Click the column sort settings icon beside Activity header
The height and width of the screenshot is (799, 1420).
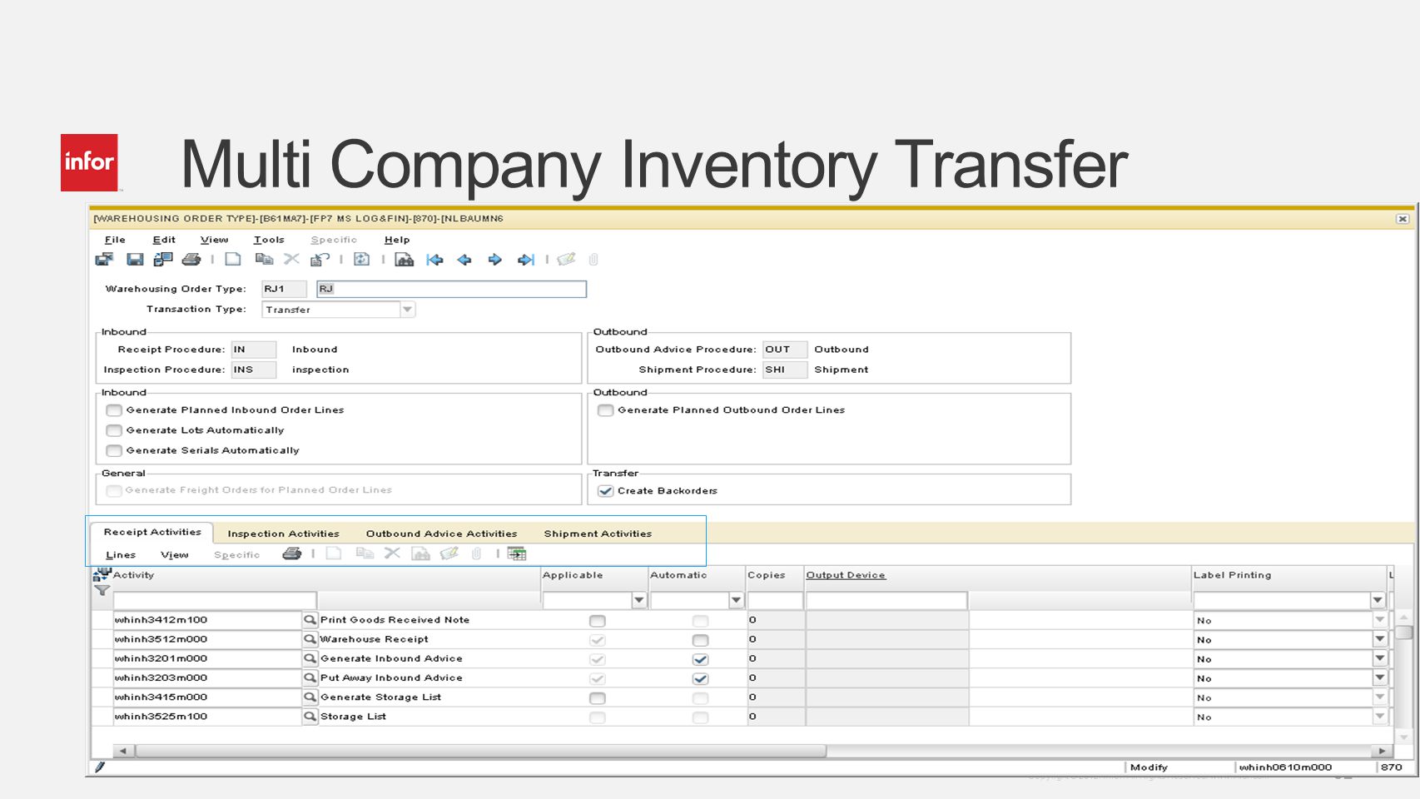coord(102,574)
